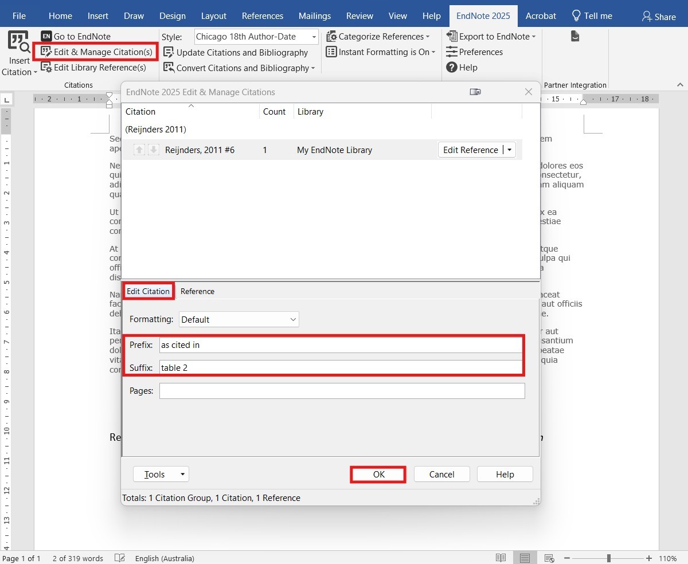Open the Formatting Default dropdown
This screenshot has width=688, height=564.
(239, 319)
